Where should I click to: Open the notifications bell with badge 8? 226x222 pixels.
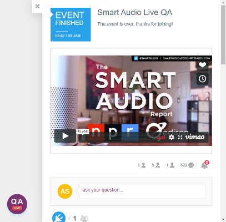[204, 165]
